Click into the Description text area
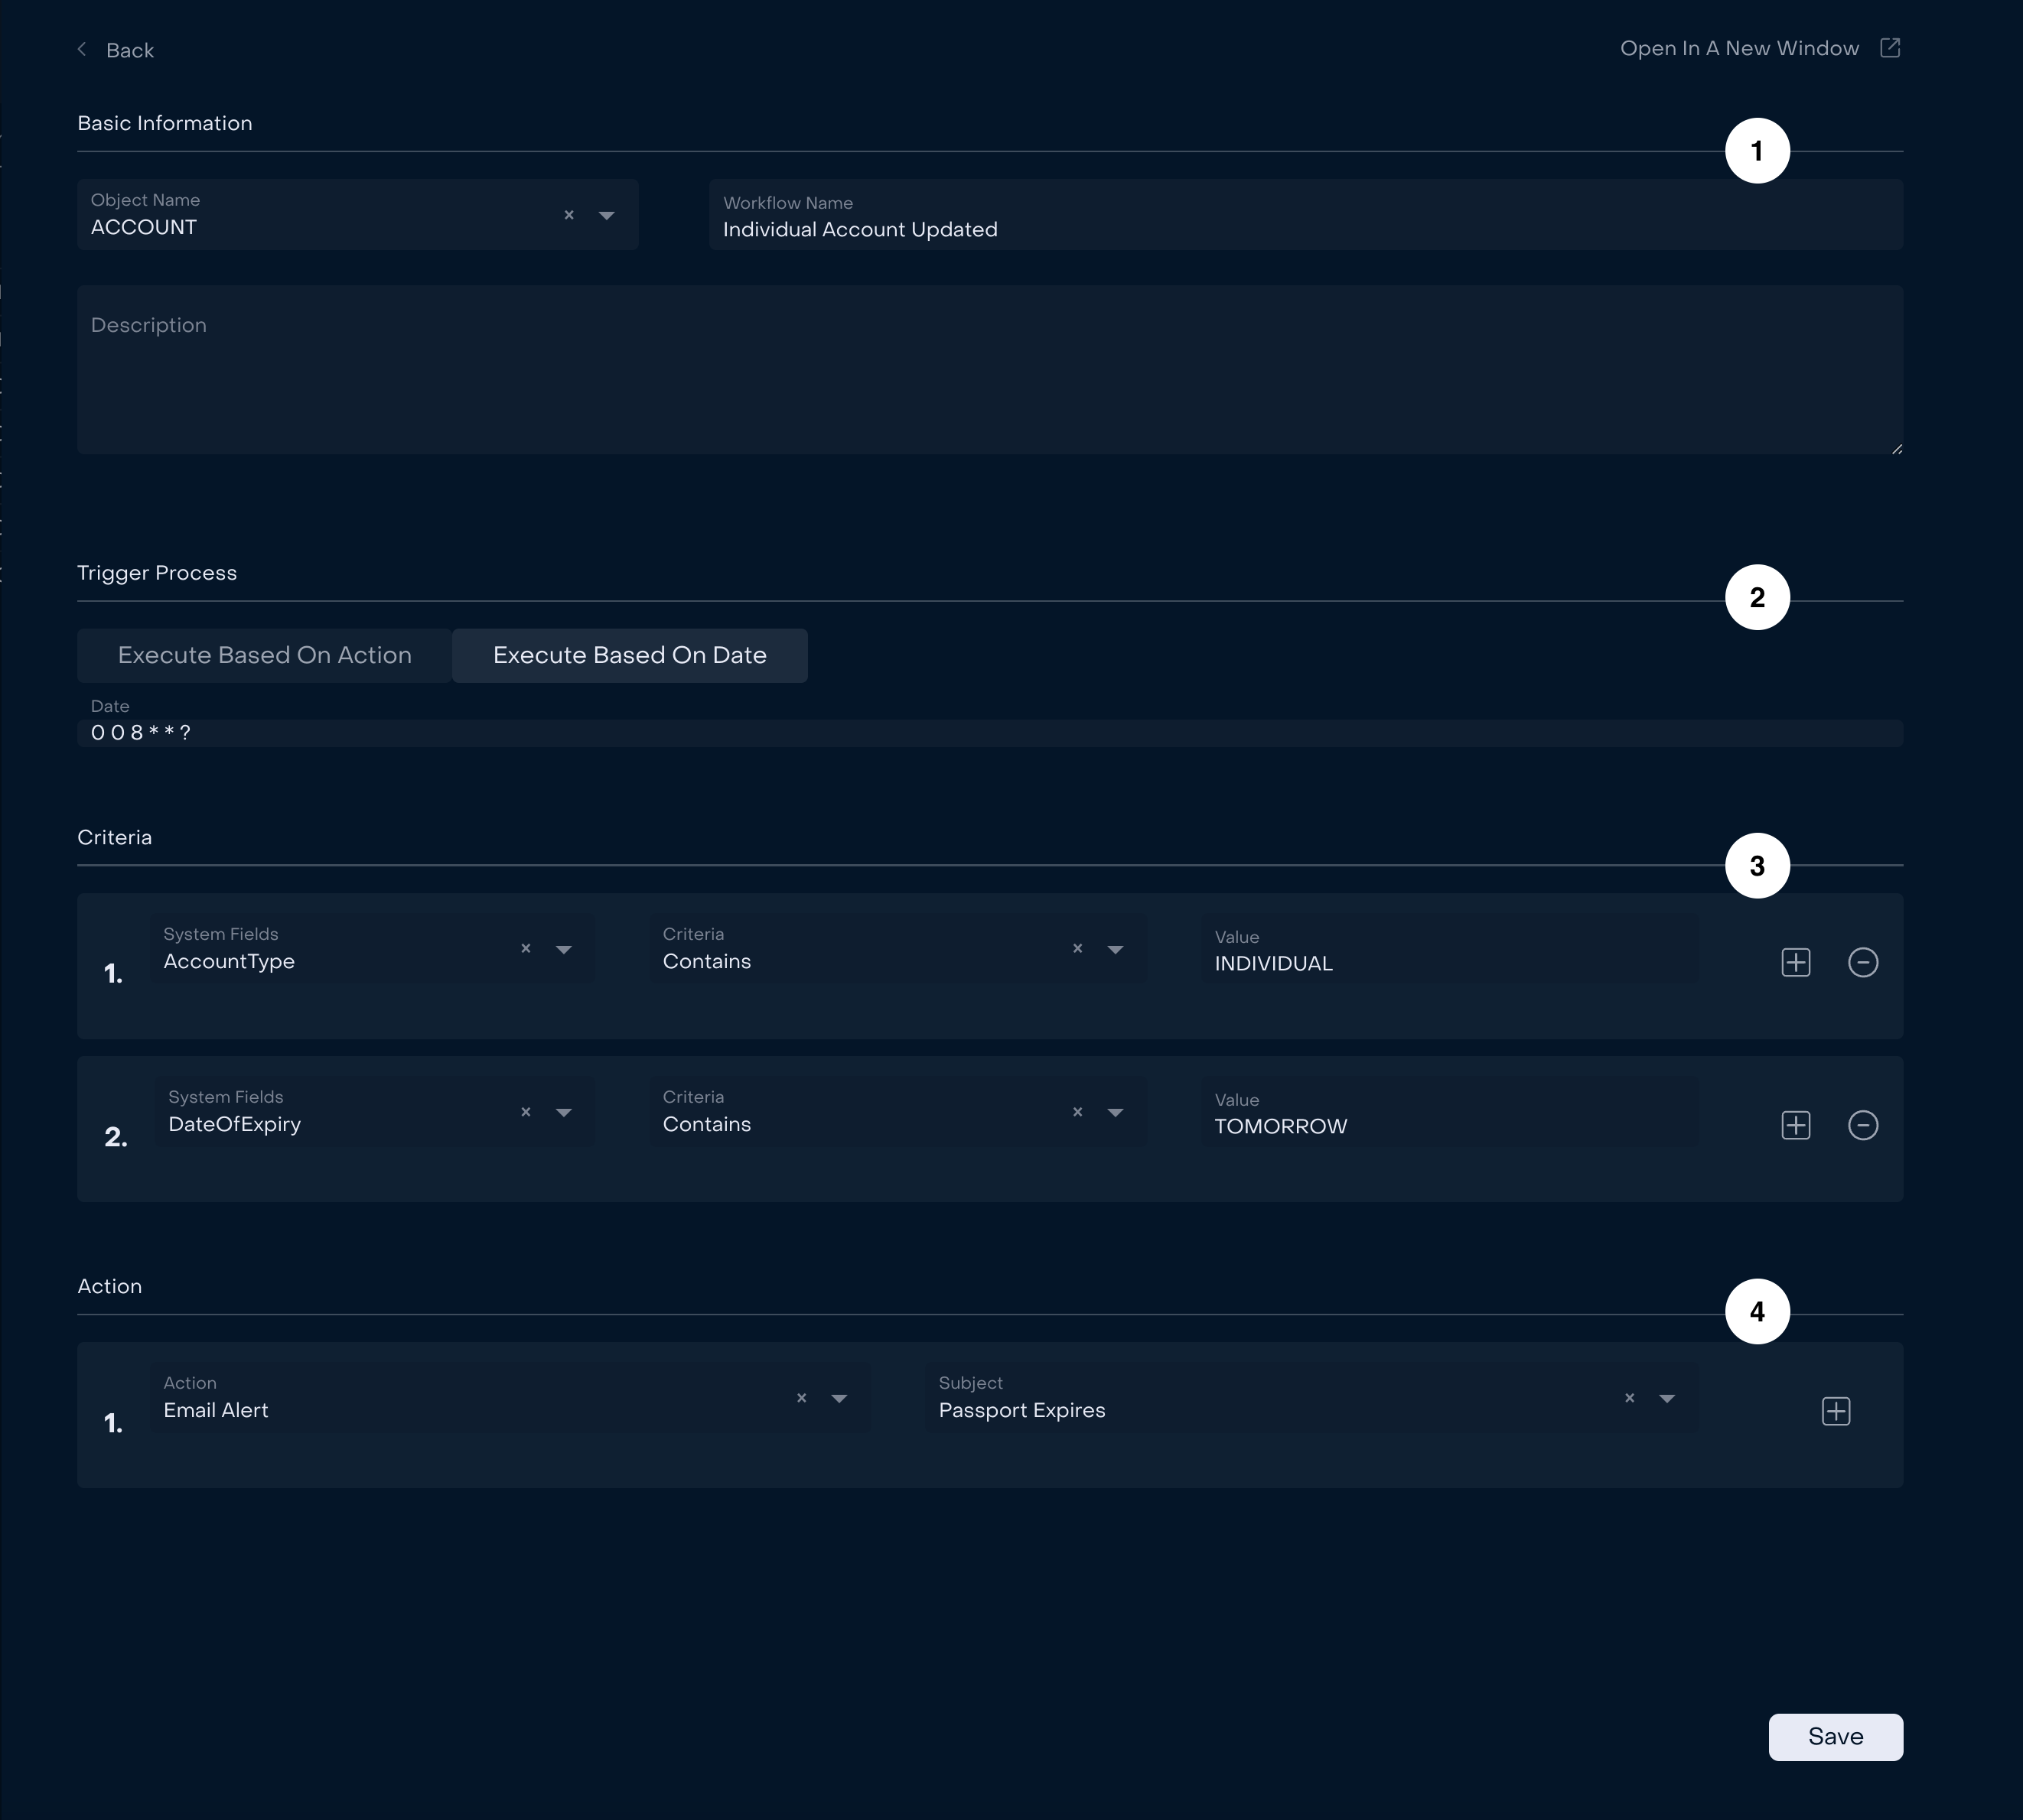 tap(989, 370)
